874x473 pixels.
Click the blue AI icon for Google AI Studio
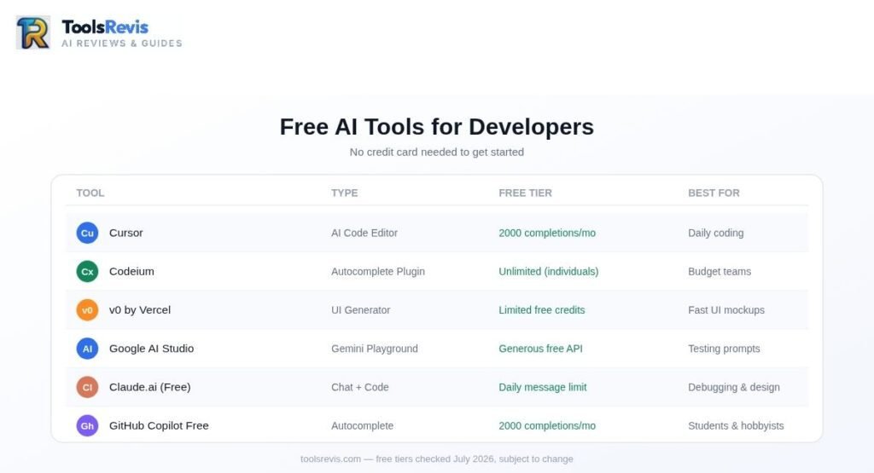(88, 349)
